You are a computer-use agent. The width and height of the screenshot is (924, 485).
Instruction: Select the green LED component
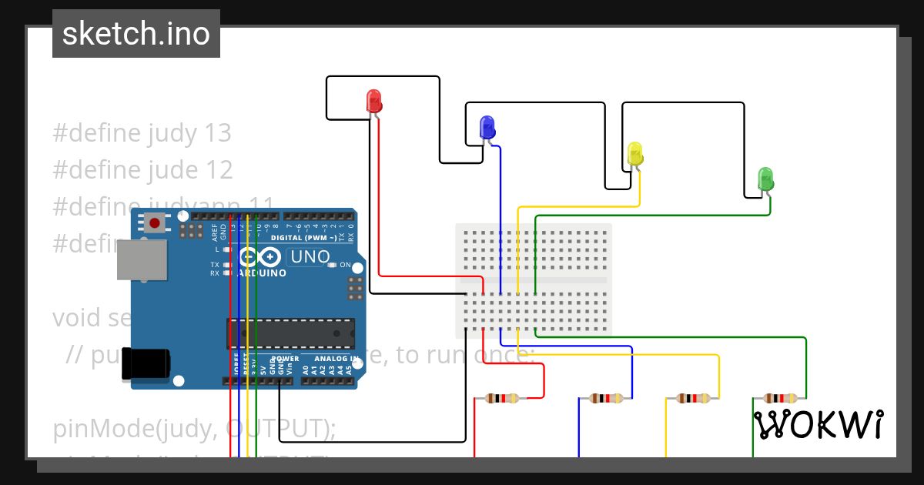pyautogui.click(x=765, y=180)
